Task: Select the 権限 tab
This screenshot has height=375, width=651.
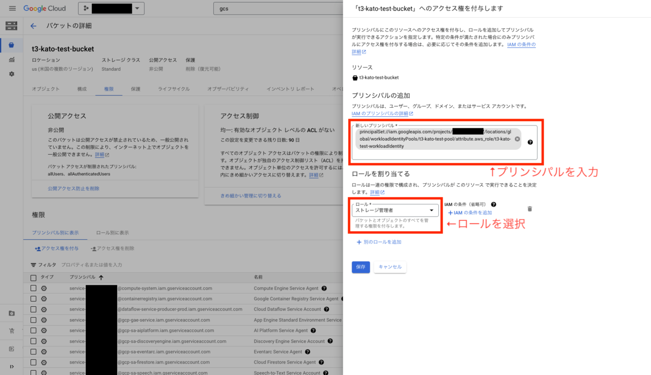Action: pos(109,89)
